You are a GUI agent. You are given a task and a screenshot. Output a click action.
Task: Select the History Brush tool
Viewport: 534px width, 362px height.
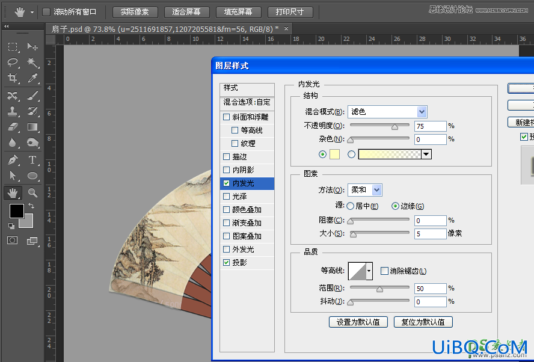pyautogui.click(x=32, y=111)
